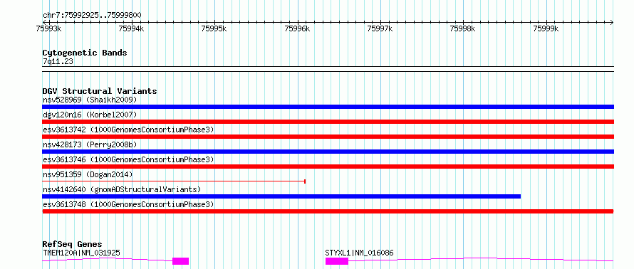This screenshot has height=269, width=634.
Task: Open variant label nsv428173 (Perry2008b)
Action: (90, 144)
